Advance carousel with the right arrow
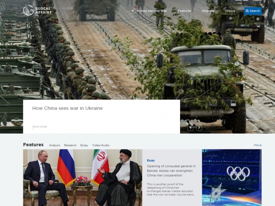The image size is (275, 206). pyautogui.click(x=199, y=127)
